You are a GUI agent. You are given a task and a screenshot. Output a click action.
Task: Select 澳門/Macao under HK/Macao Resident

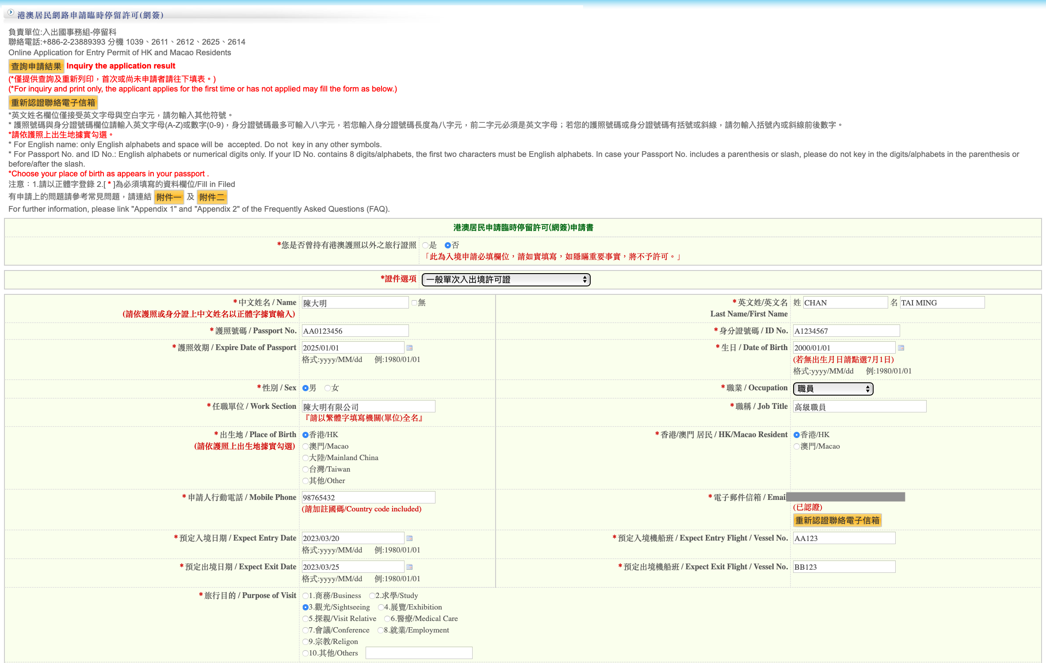coord(797,446)
